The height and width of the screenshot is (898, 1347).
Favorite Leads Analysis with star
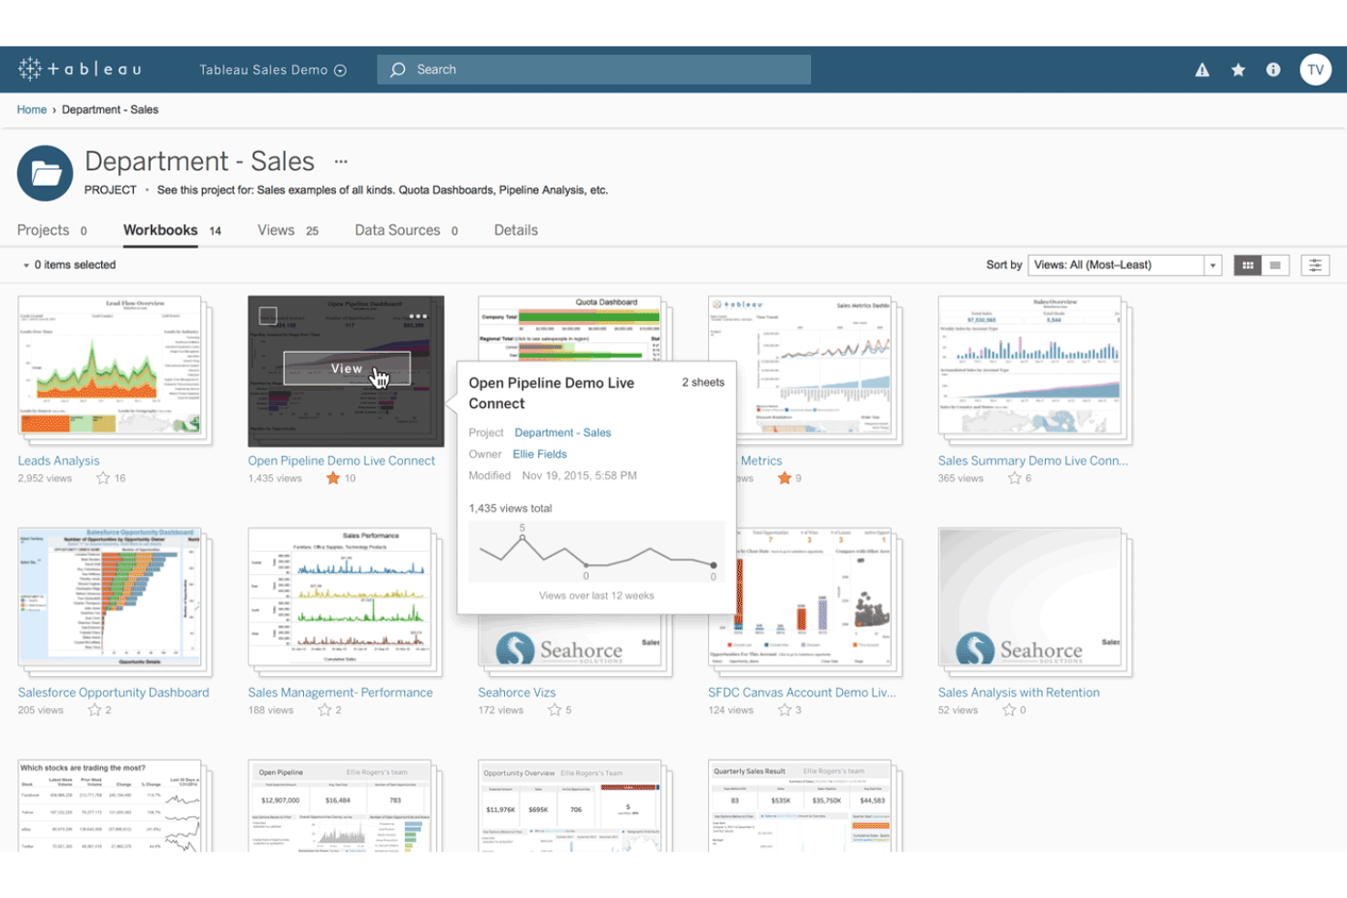tap(103, 478)
